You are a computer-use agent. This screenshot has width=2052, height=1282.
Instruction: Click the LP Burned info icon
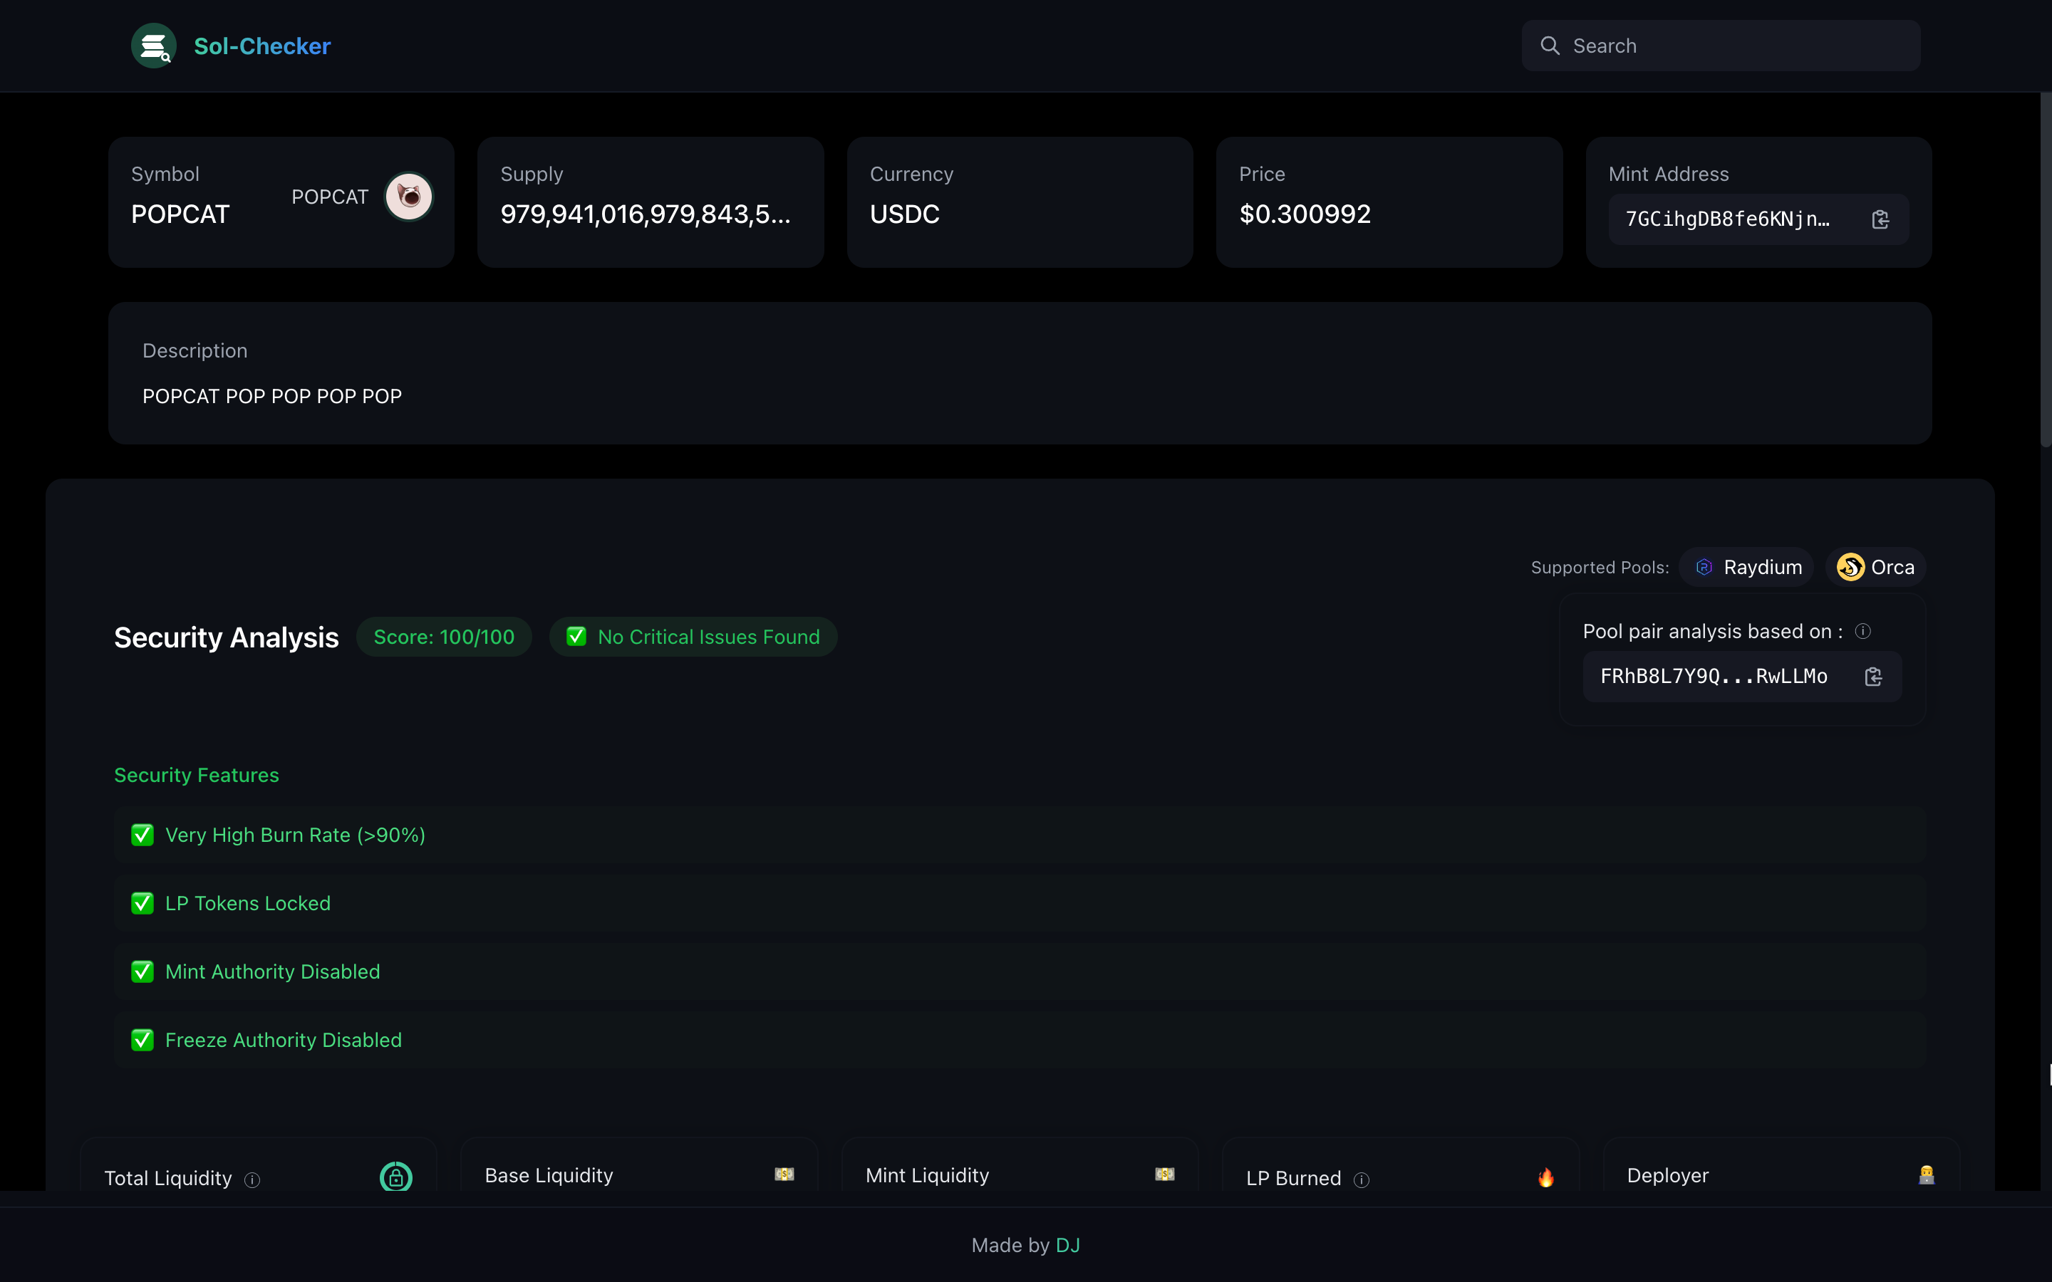click(1362, 1179)
